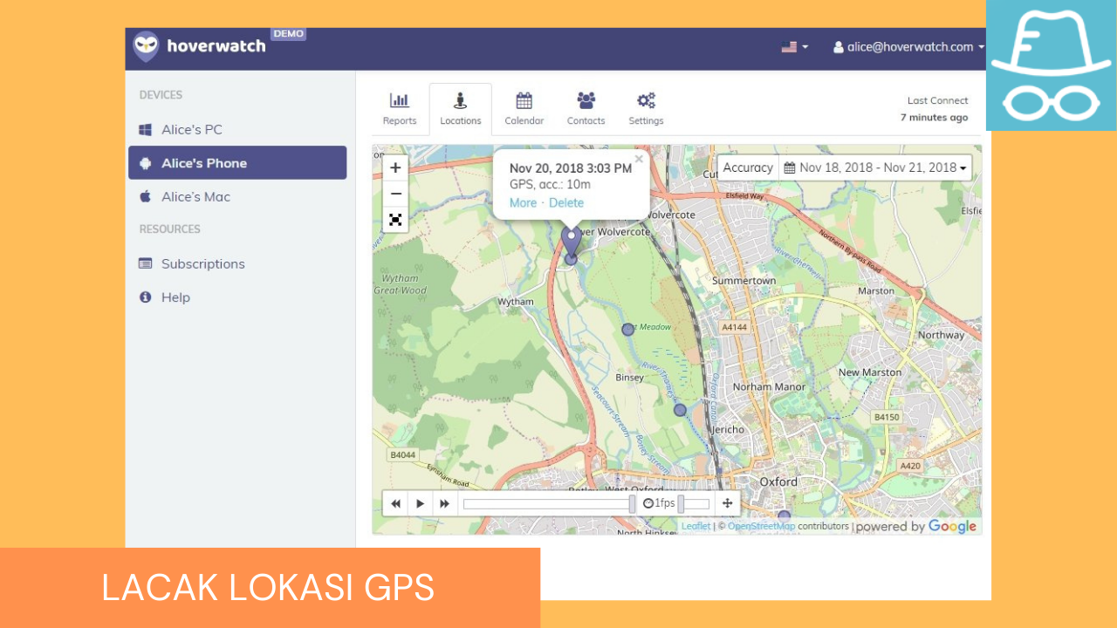Viewport: 1117px width, 628px height.
Task: Toggle fullscreen map view
Action: pyautogui.click(x=395, y=220)
